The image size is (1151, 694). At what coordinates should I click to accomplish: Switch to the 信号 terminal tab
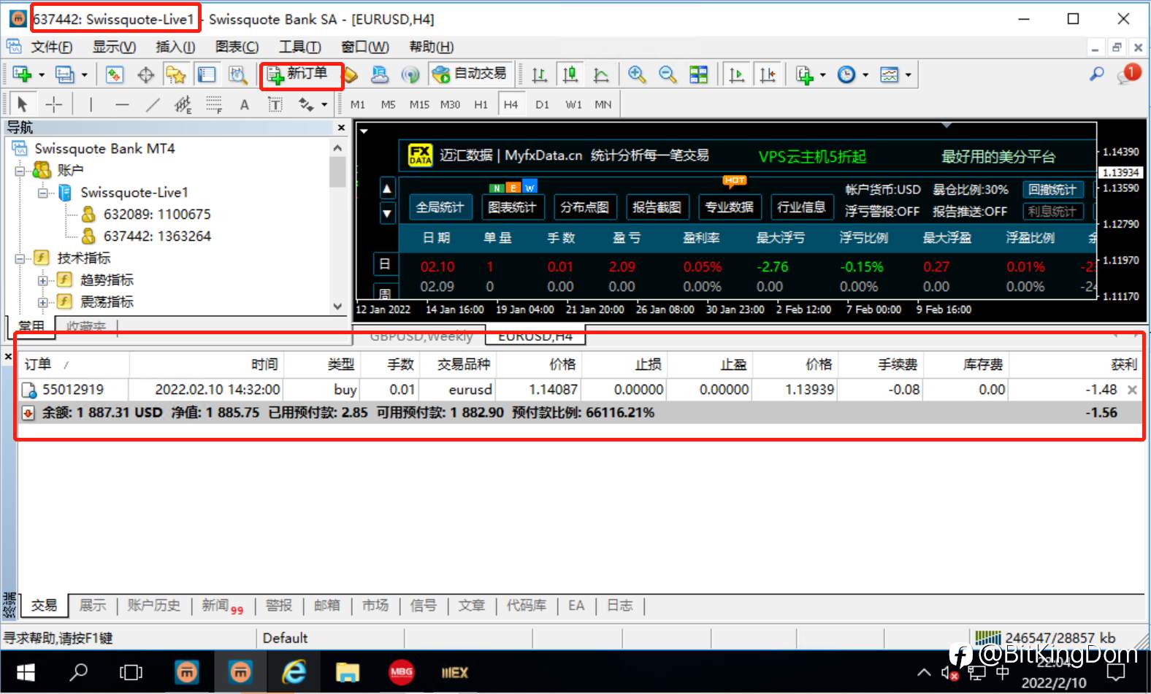pos(423,605)
